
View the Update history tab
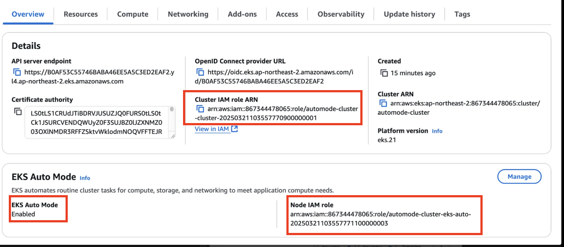[x=409, y=14]
